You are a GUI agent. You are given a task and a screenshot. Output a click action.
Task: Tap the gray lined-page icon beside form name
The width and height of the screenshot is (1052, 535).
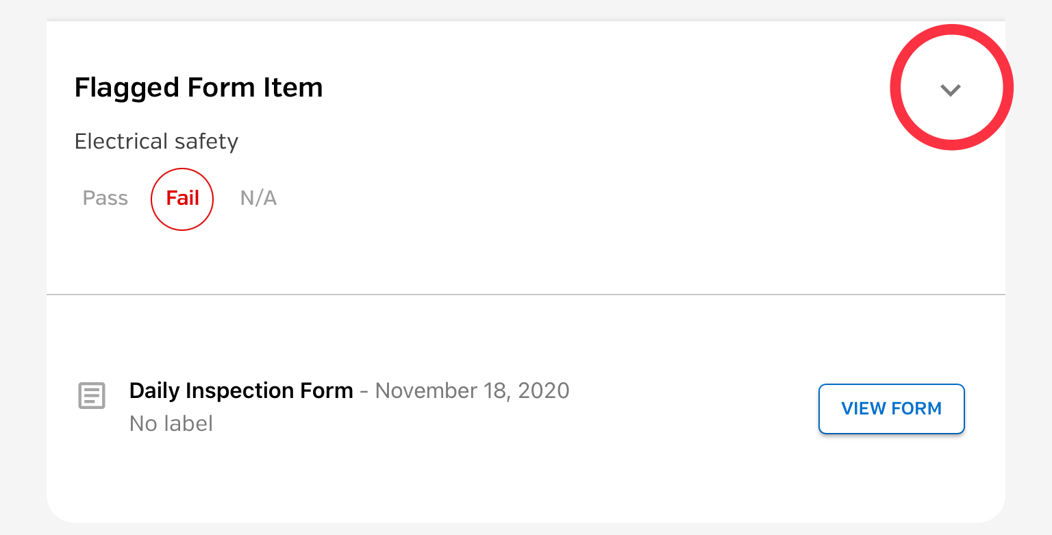[x=91, y=395]
